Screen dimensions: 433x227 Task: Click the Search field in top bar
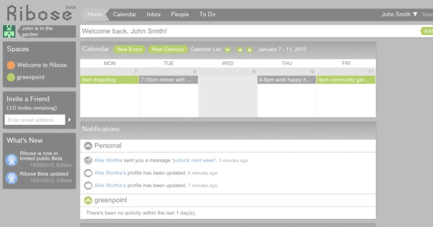click(427, 14)
